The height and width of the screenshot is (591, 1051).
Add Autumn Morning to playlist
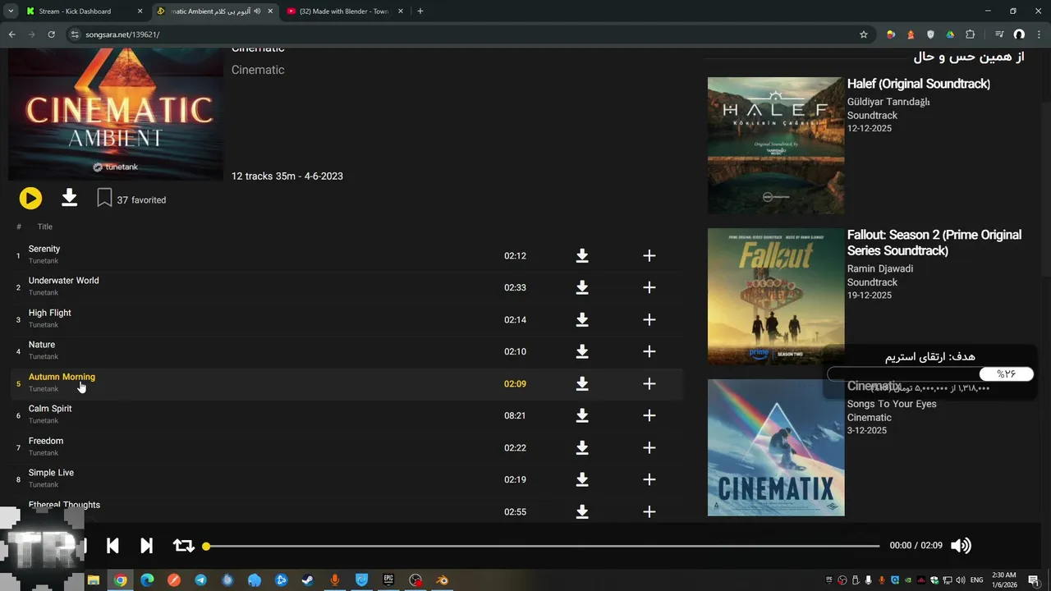(649, 384)
